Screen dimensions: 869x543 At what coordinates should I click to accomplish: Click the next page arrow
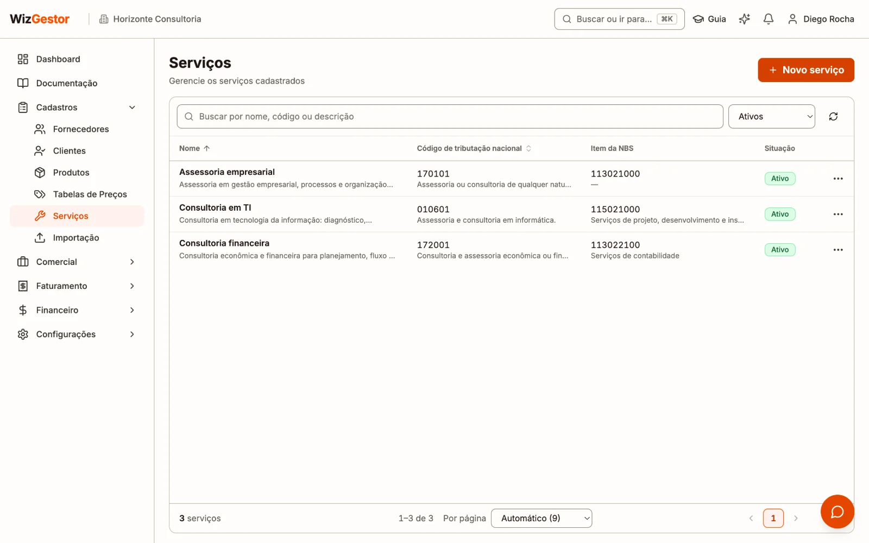(796, 518)
